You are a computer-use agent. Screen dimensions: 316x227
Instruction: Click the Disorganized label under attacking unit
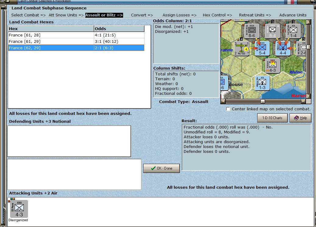click(x=18, y=220)
